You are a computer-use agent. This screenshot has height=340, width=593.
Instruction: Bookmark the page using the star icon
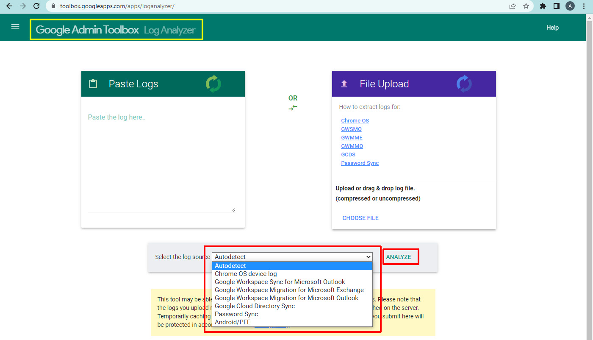(x=526, y=6)
